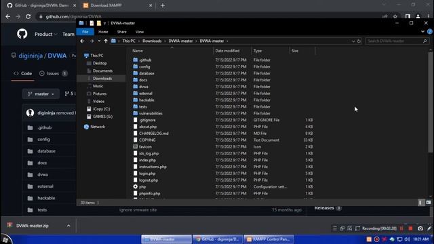
Task: Expand chevron after This PC in breadcrumb
Action: [x=139, y=41]
